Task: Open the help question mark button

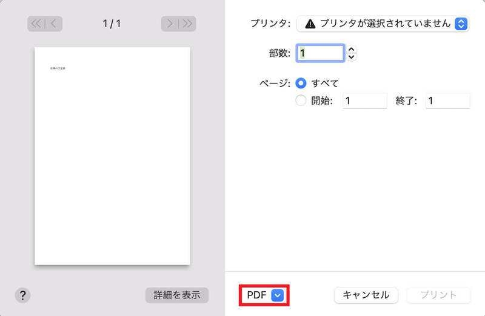Action: tap(22, 295)
